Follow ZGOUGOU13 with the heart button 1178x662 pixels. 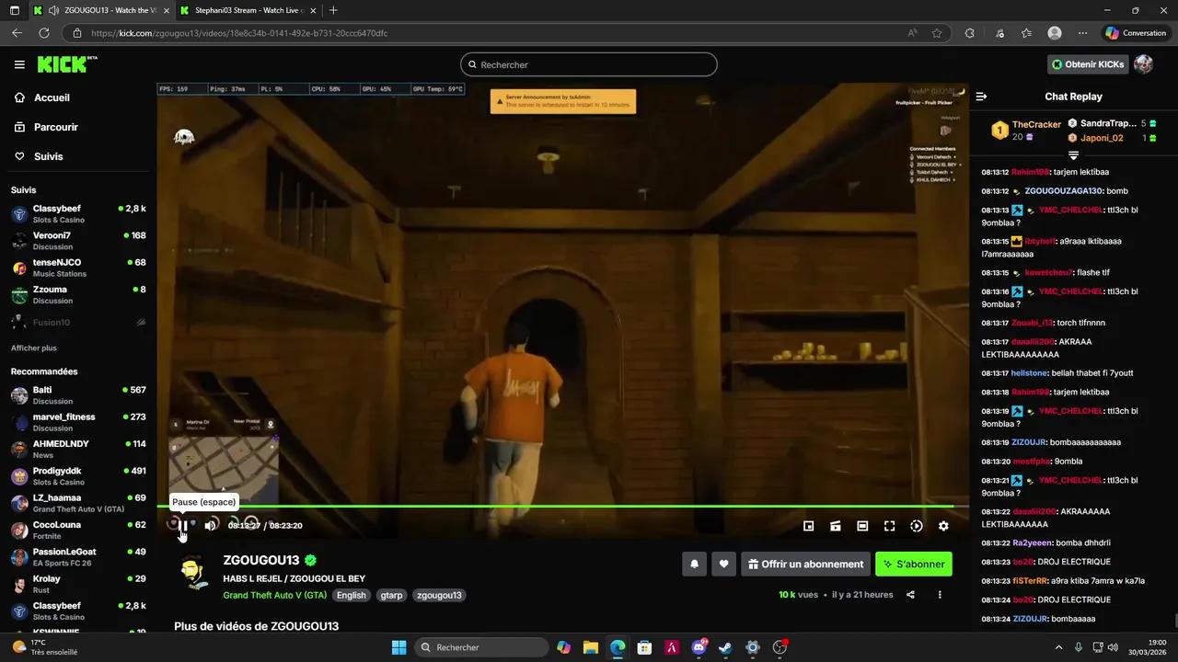724,565
